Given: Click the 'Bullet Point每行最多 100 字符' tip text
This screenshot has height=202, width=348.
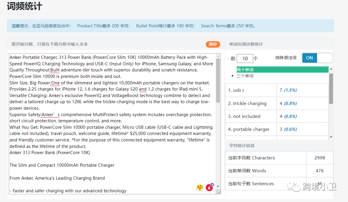Looking at the screenshot, I should (165, 26).
